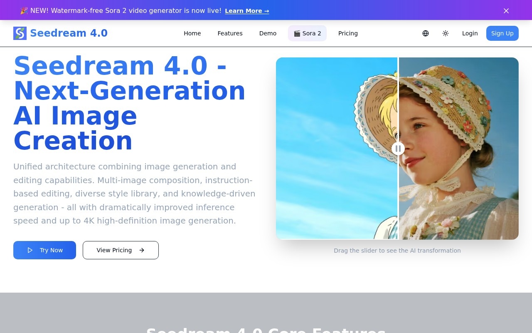Toggle the light/dark theme sun icon
Screen dimensions: 532x333
(446, 33)
